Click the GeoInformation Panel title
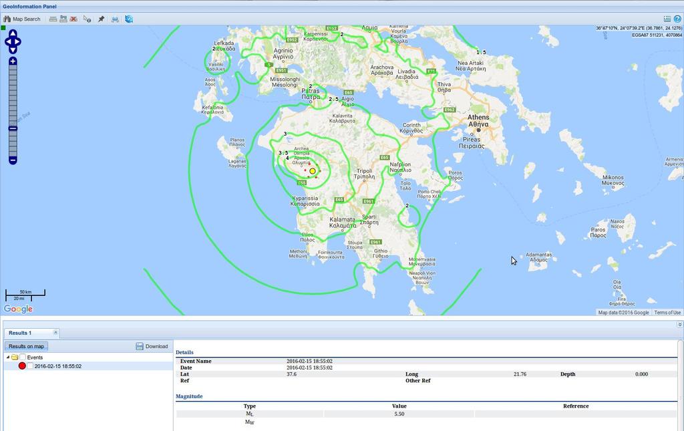This screenshot has height=431, width=684. click(x=29, y=7)
